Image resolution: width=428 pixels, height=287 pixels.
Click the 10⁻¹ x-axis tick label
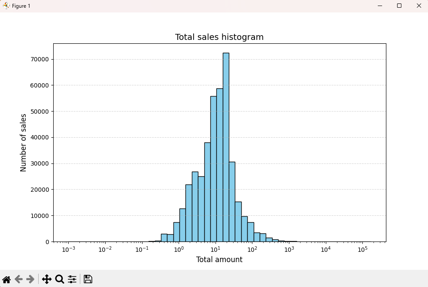pyautogui.click(x=142, y=249)
